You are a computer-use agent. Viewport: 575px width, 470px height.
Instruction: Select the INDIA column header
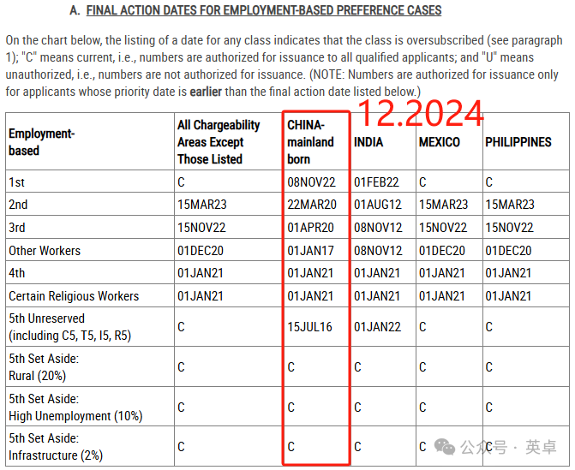tap(368, 142)
